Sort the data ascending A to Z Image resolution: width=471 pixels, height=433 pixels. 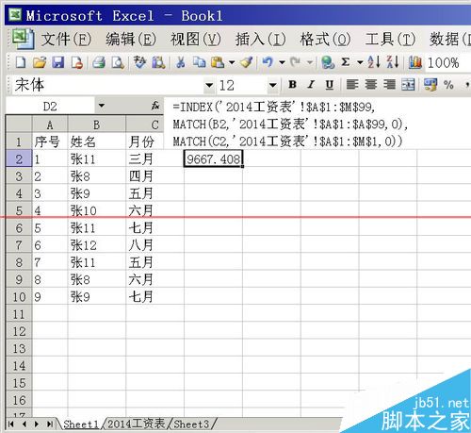tap(374, 62)
